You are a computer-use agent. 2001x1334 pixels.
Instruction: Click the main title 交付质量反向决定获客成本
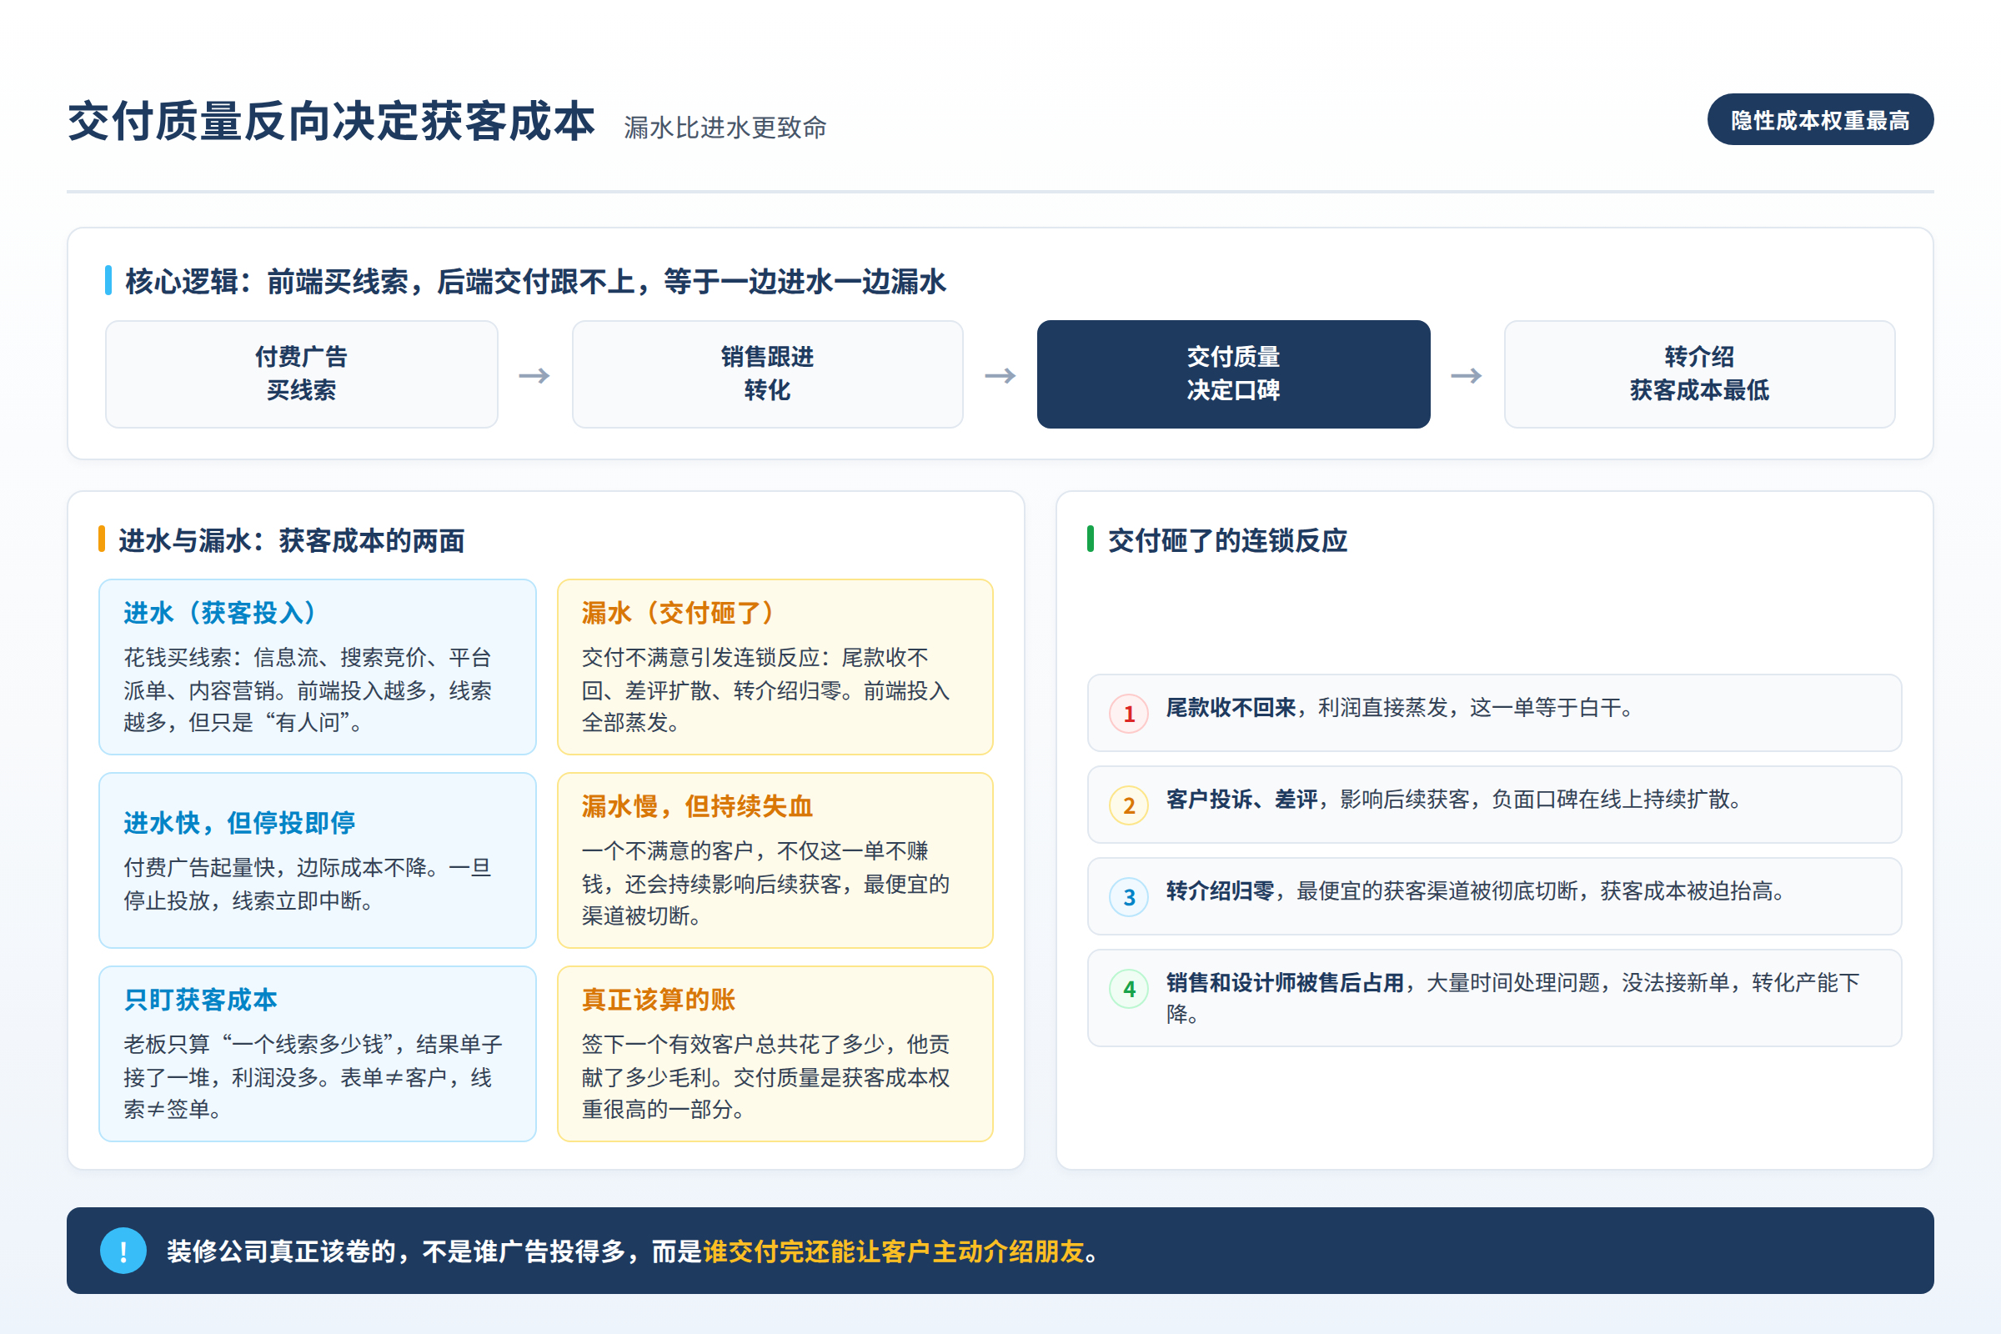332,122
